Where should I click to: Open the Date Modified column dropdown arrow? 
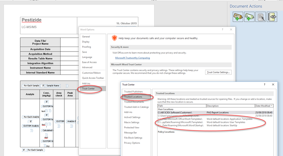click(x=272, y=106)
